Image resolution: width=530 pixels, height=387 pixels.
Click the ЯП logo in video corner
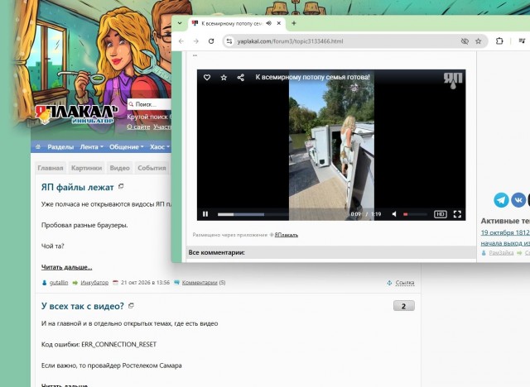[x=453, y=80]
